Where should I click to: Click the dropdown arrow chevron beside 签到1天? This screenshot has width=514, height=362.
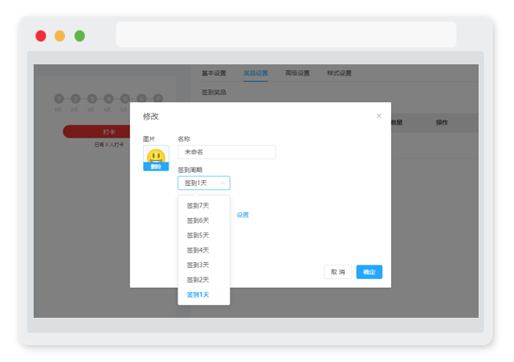[x=222, y=183]
